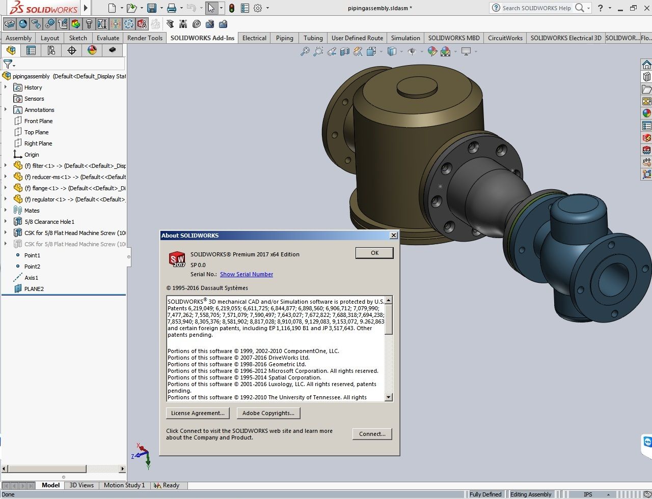Switch to the Piping tab
The height and width of the screenshot is (499, 652).
pos(284,38)
